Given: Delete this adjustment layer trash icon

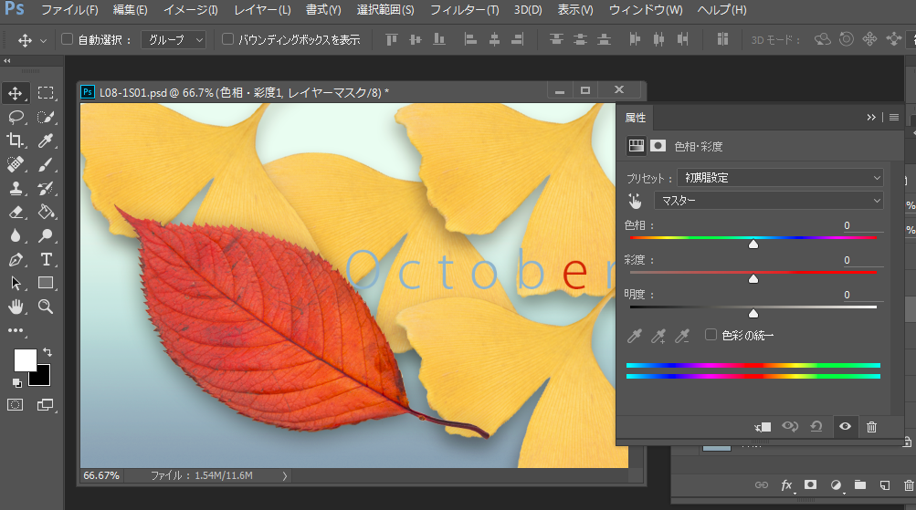Looking at the screenshot, I should pyautogui.click(x=871, y=427).
